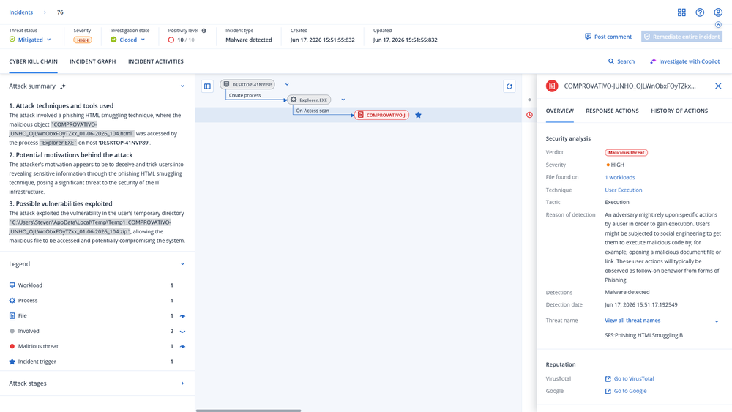Click the horizontal scrollbar under the graph
The height and width of the screenshot is (412, 732).
pos(248,411)
